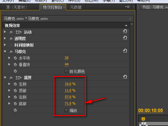Toggle fx for 裁剪 effect
168x126 pixels.
(x=11, y=78)
